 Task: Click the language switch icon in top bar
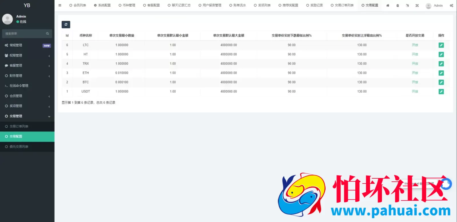[x=407, y=5]
